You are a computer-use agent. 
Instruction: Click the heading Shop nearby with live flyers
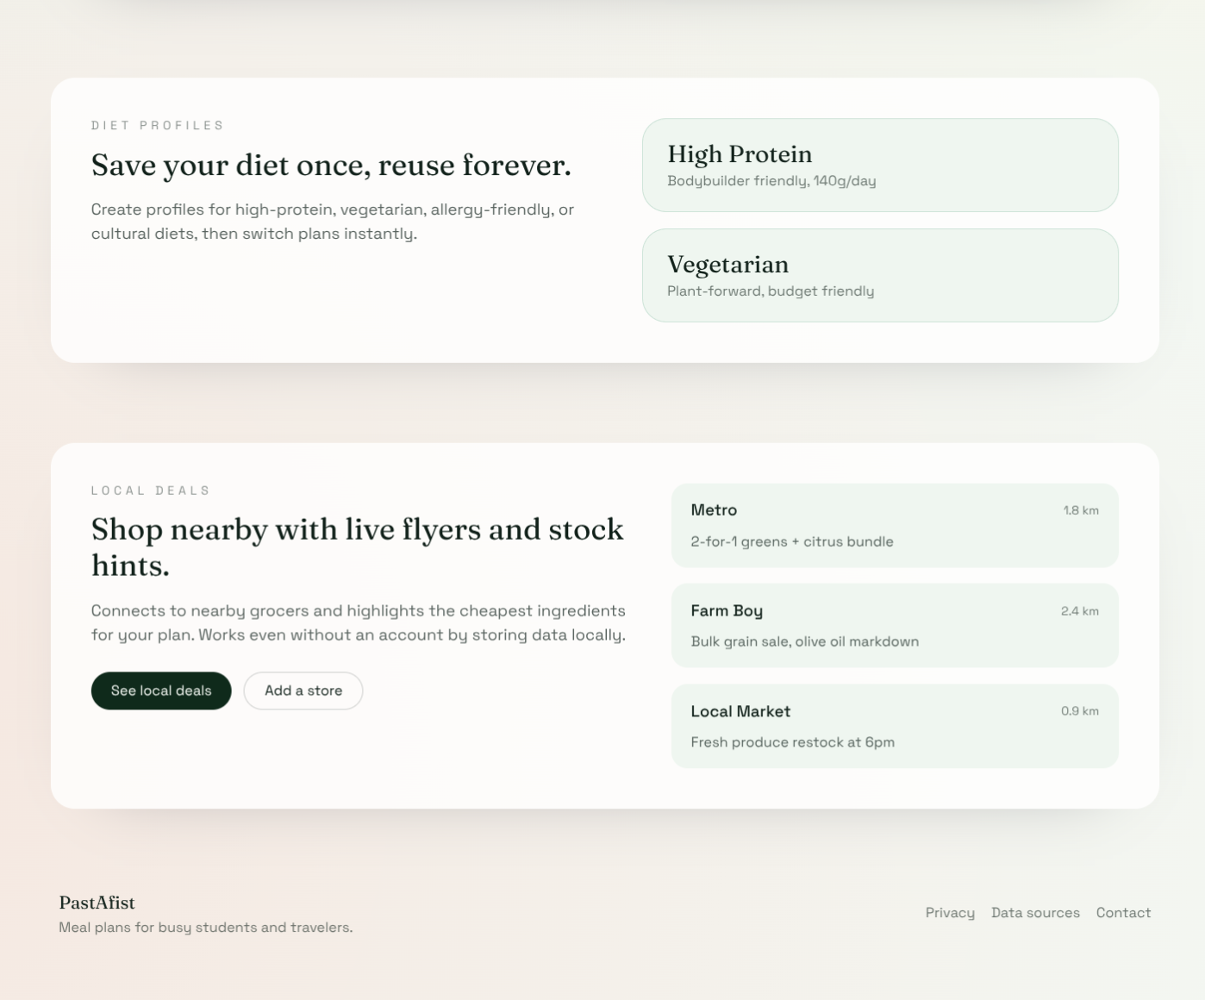pos(357,547)
